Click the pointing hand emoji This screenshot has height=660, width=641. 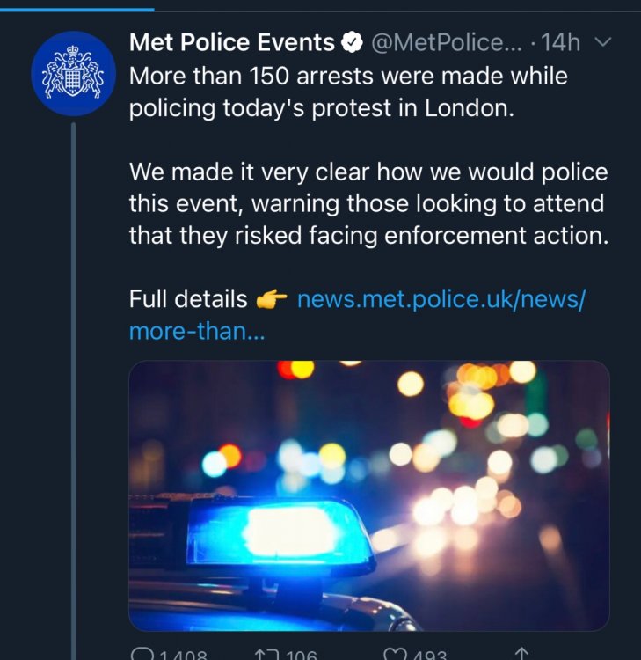[x=272, y=300]
